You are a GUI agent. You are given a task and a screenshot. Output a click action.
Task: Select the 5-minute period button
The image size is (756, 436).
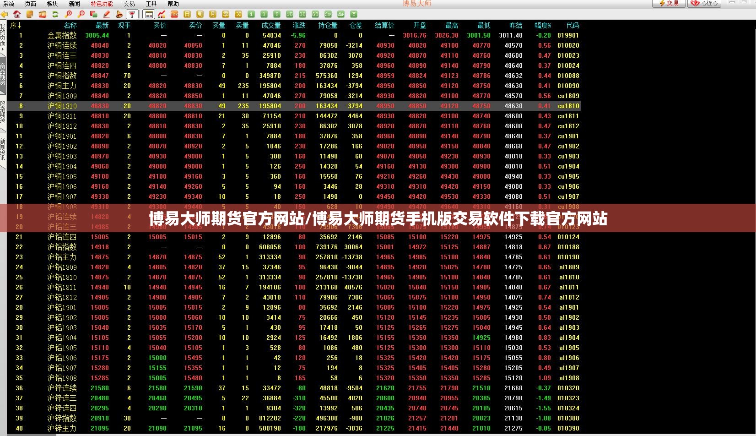277,14
